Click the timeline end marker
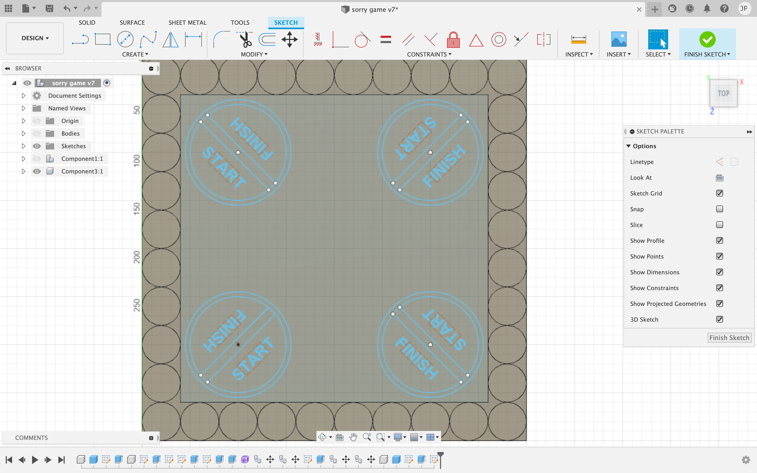 click(441, 459)
